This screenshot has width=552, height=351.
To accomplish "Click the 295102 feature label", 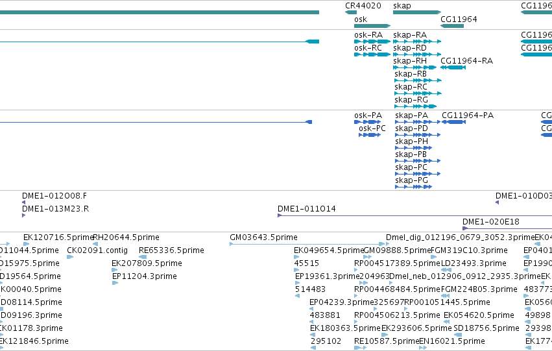I will pyautogui.click(x=326, y=341).
